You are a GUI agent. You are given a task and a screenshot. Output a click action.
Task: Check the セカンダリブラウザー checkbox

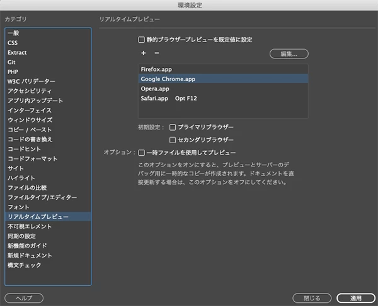(173, 140)
